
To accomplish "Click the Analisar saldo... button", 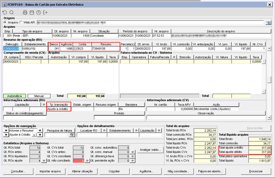I will pyautogui.click(x=150, y=150).
